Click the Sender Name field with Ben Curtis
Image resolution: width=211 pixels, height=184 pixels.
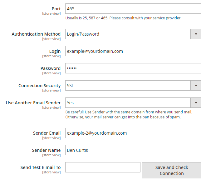tap(133, 150)
